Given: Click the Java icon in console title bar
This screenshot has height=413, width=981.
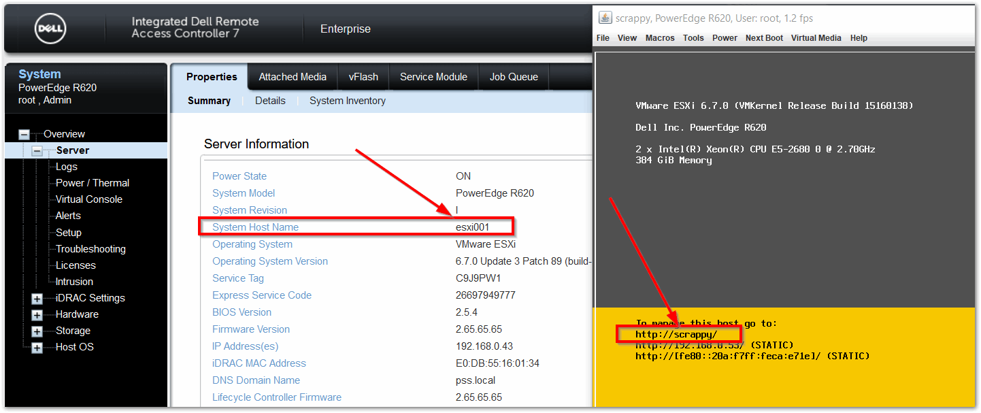Looking at the screenshot, I should 603,18.
